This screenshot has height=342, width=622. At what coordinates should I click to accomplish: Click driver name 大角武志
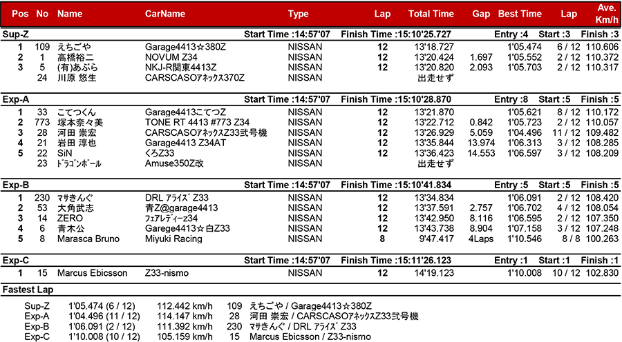click(75, 208)
